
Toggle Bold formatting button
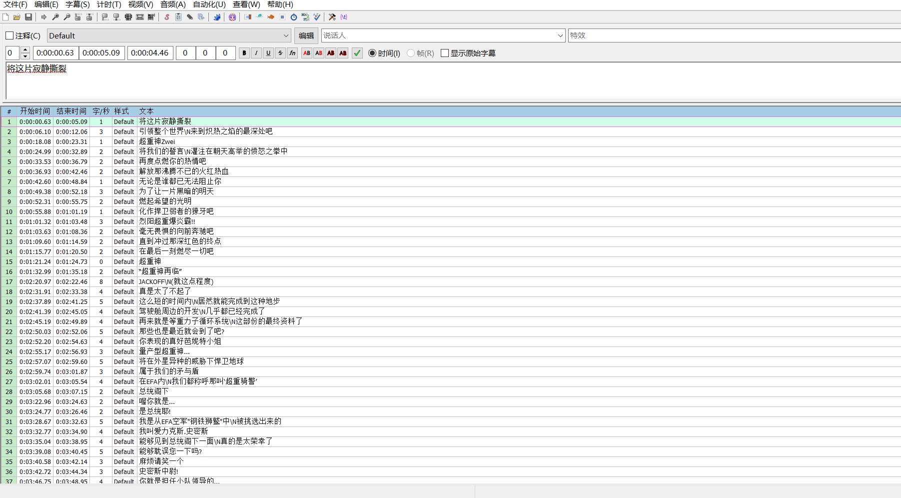tap(244, 53)
